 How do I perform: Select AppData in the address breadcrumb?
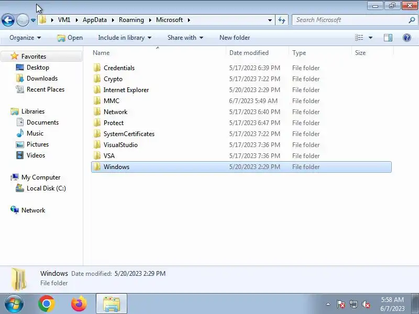pyautogui.click(x=95, y=20)
